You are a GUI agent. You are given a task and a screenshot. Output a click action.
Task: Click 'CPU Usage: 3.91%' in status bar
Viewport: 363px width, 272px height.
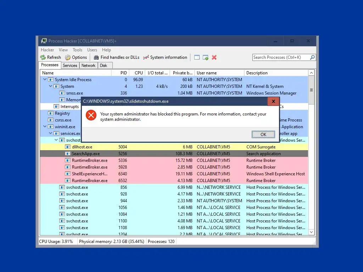coord(56,242)
